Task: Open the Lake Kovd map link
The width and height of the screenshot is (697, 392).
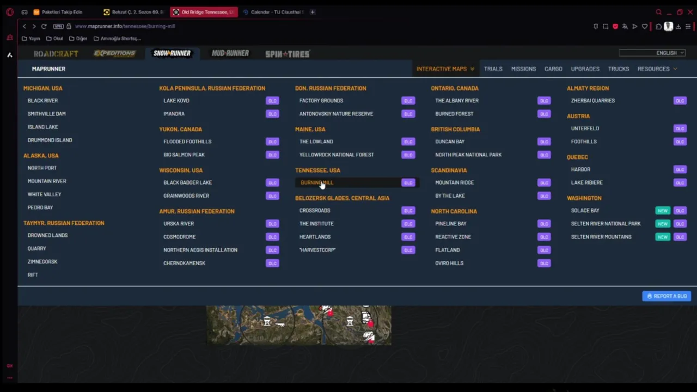Action: [176, 101]
